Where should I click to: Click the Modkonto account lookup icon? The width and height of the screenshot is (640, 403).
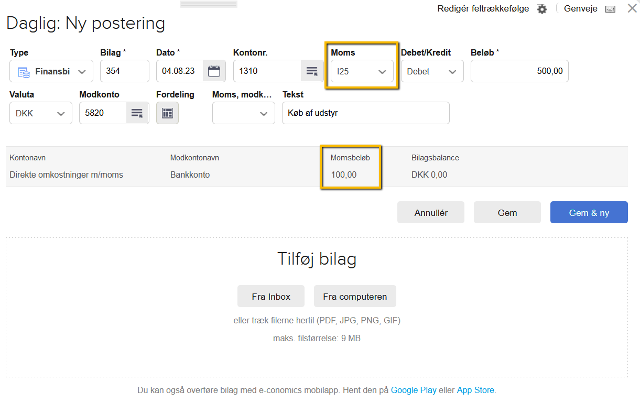pyautogui.click(x=137, y=113)
